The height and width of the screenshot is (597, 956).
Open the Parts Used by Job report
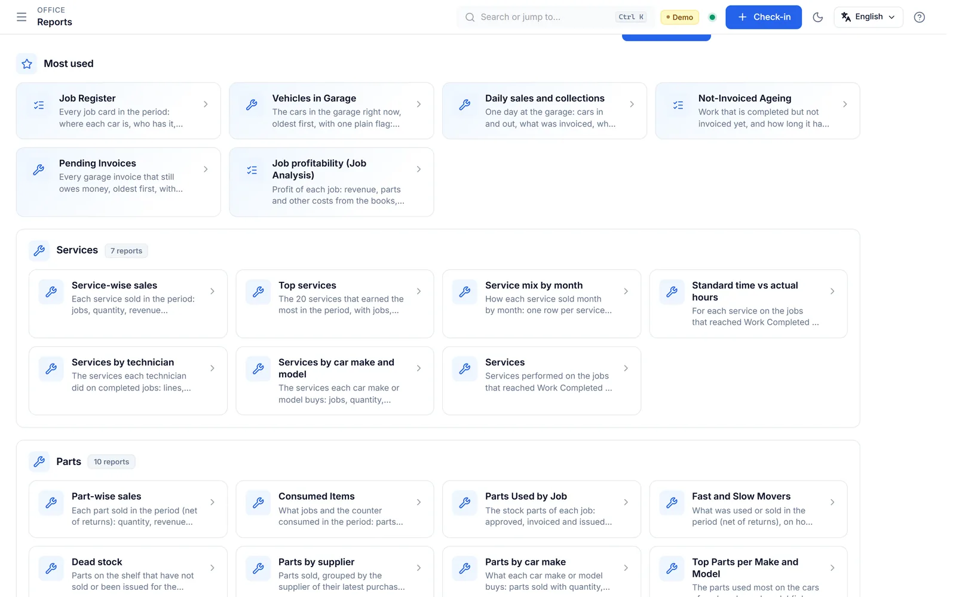click(541, 509)
